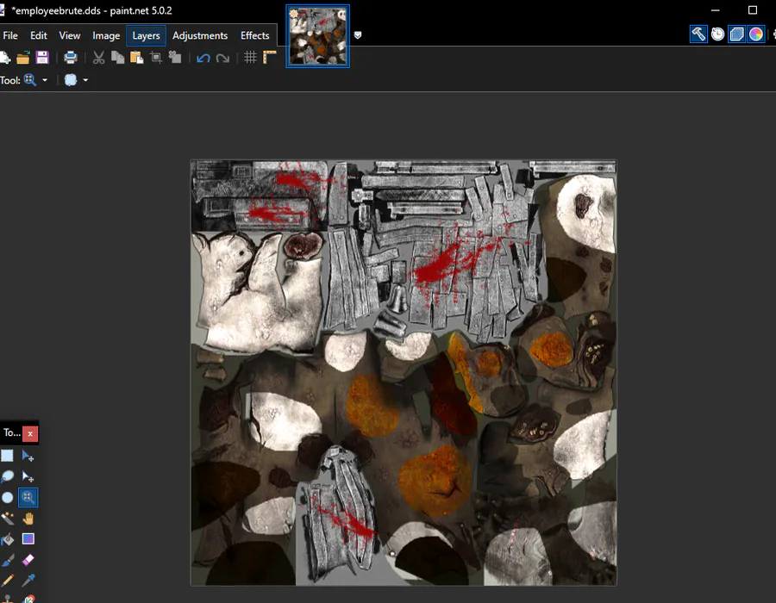Paste from clipboard with the Paste icon

coord(136,58)
